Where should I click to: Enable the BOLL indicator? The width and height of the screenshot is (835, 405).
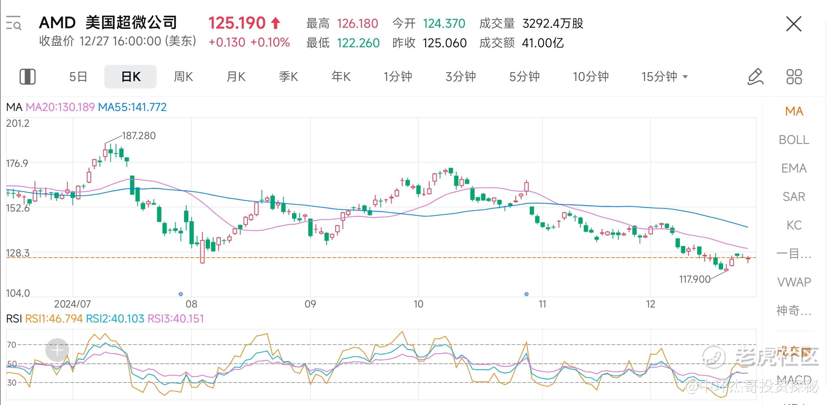point(794,140)
